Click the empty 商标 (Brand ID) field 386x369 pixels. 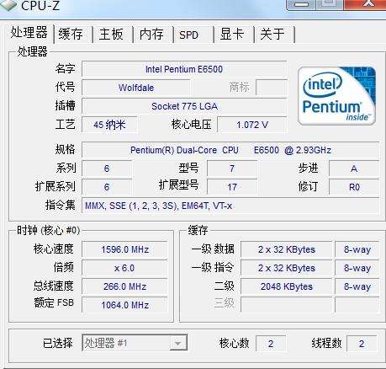click(x=272, y=88)
